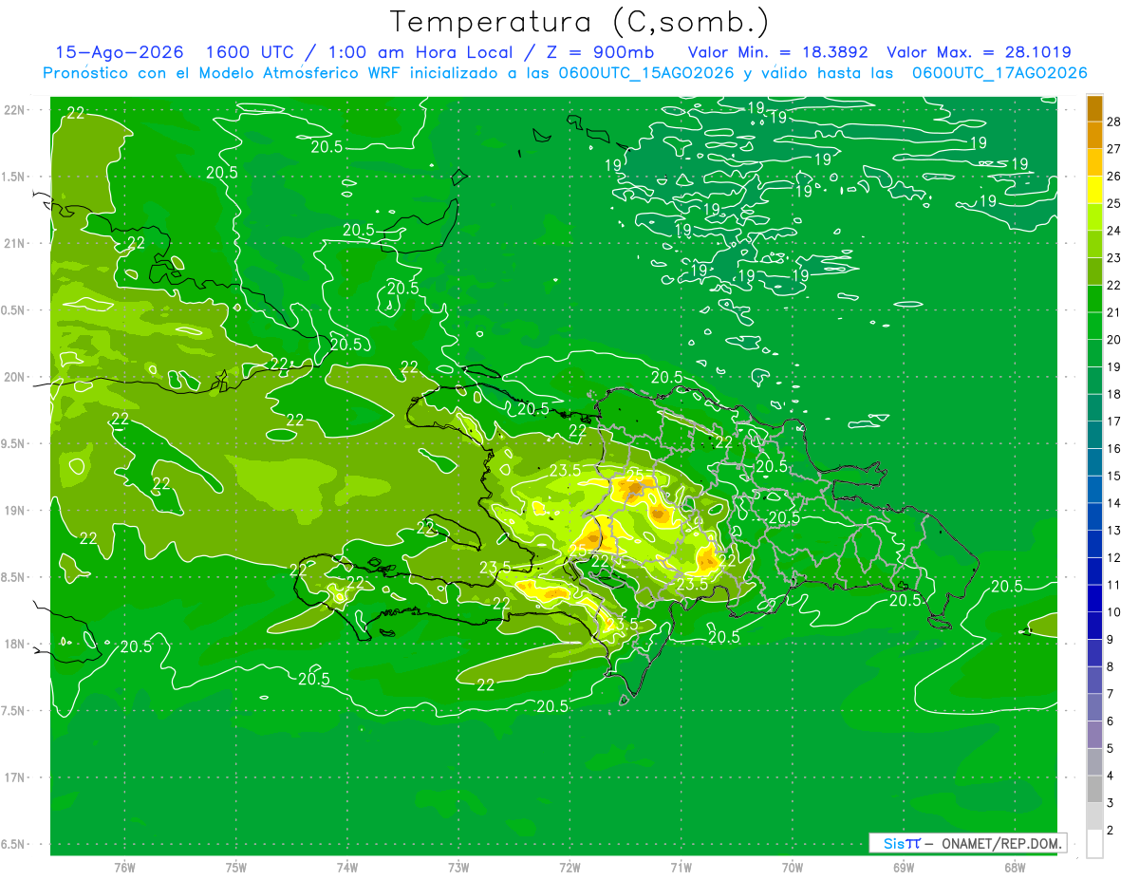Click the 28 label on the color scale
The image size is (1139, 880).
coord(1115,121)
